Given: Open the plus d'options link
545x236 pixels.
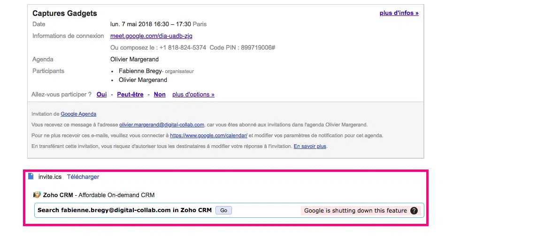Looking at the screenshot, I should coord(193,95).
